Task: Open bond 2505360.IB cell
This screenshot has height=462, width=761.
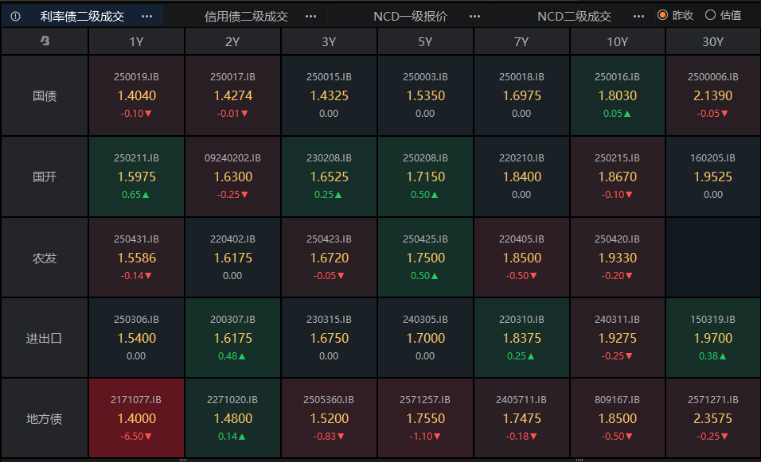Action: point(329,418)
